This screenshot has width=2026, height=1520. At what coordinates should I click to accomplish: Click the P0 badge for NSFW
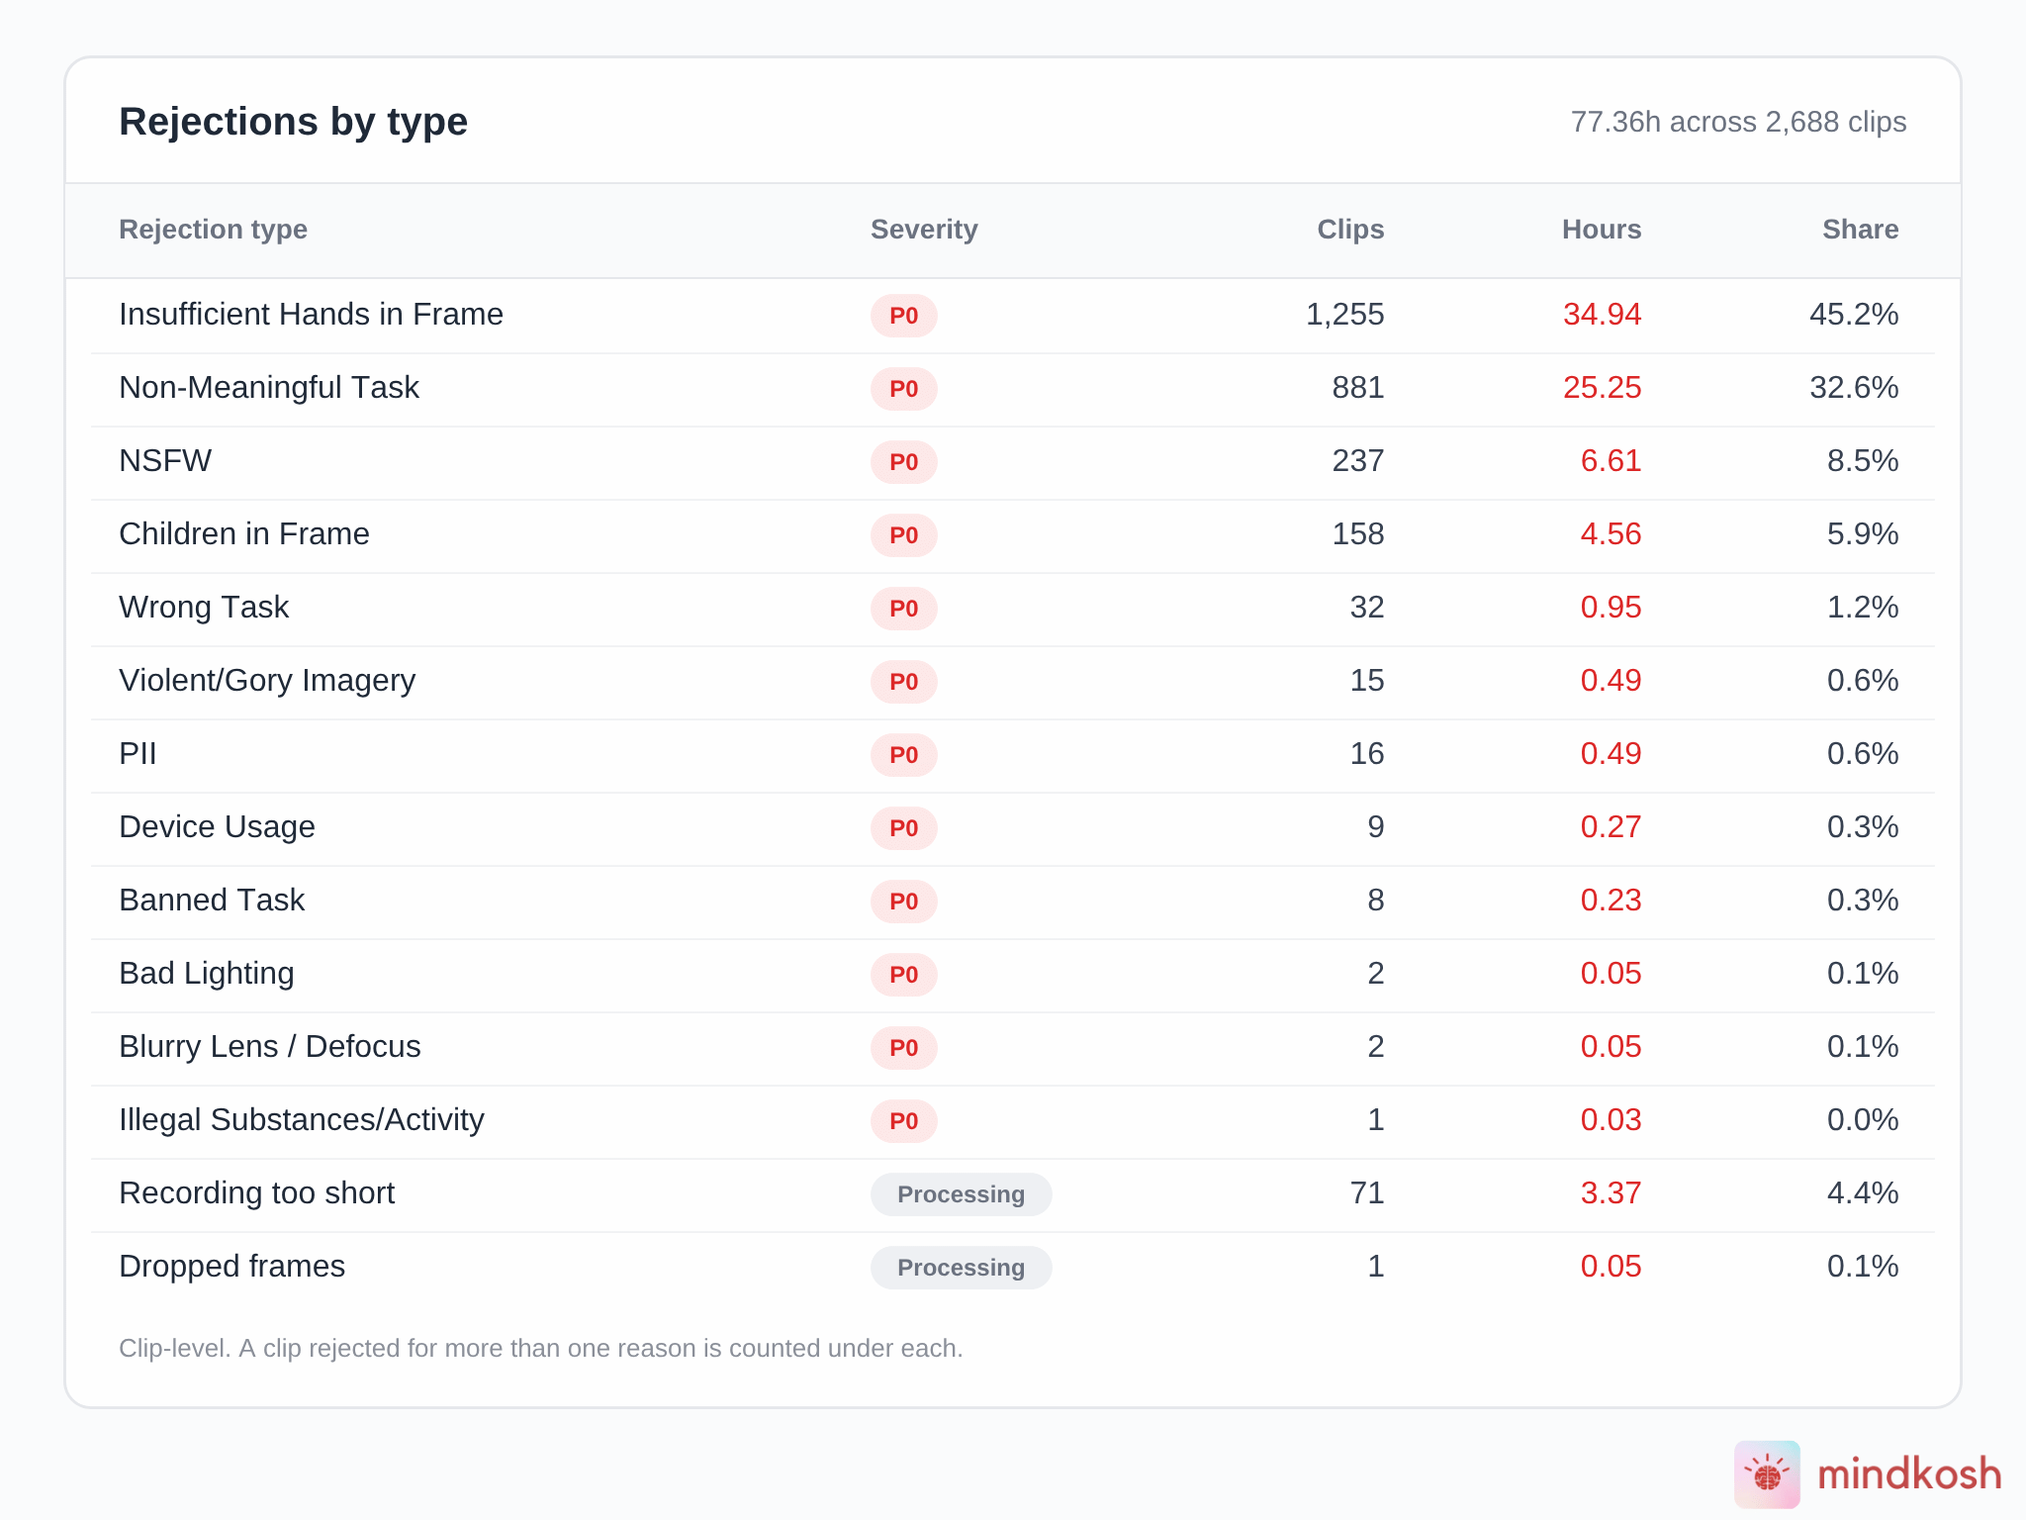(x=904, y=462)
